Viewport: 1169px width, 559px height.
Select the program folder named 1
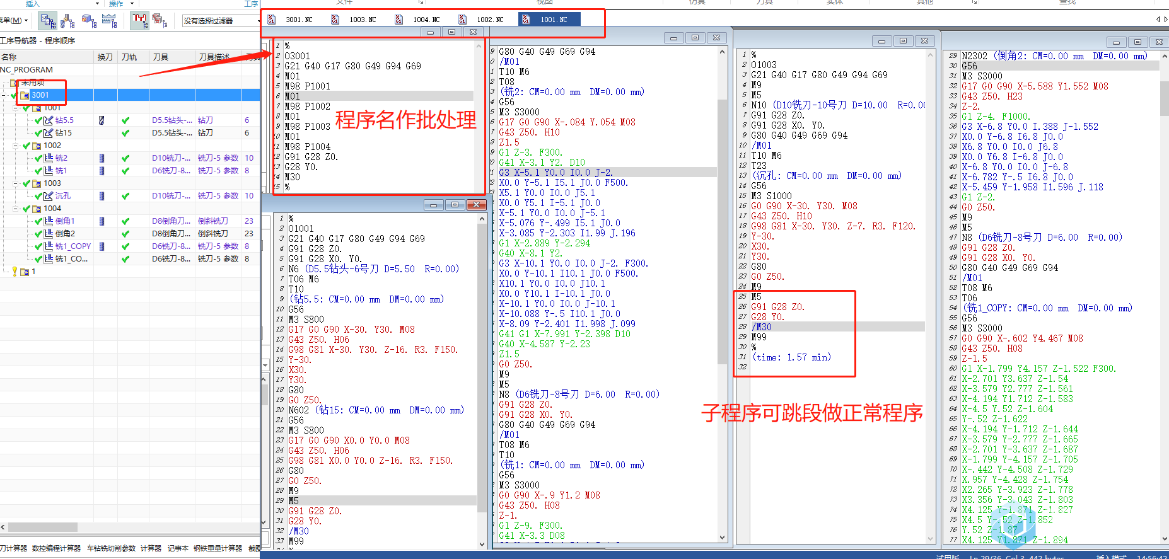coord(33,272)
